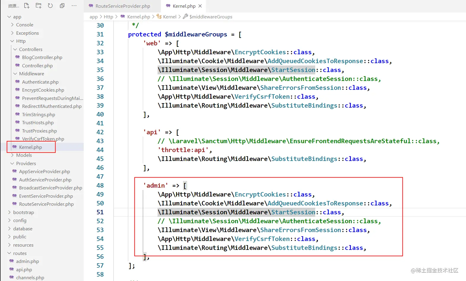This screenshot has width=466, height=281.
Task: Refresh the explorer file tree
Action: pos(50,6)
